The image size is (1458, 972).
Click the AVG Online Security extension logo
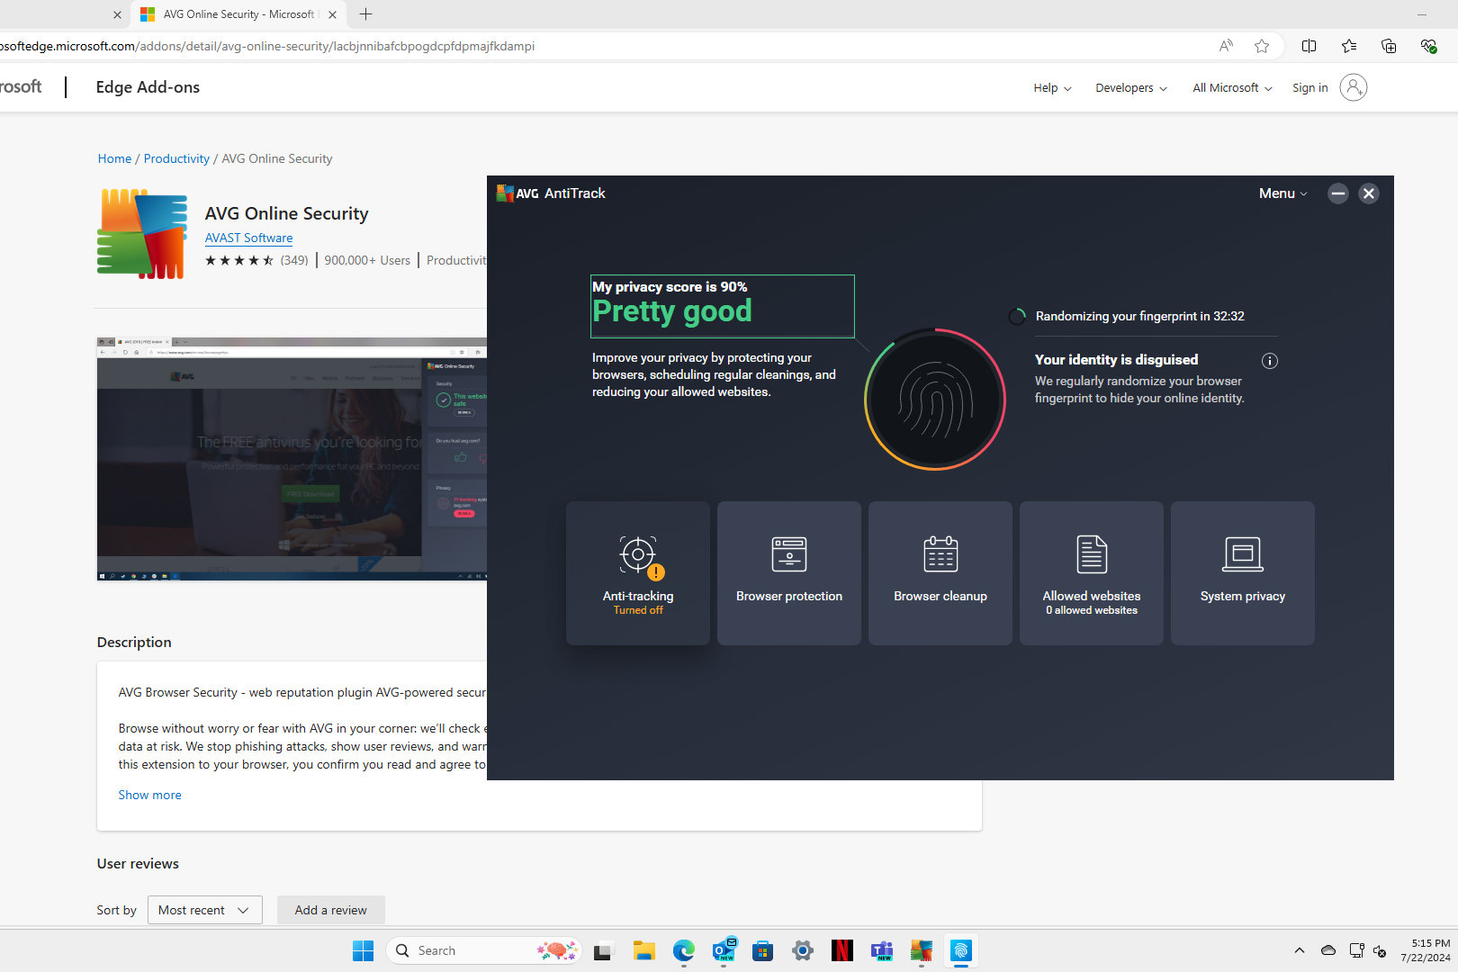(x=142, y=234)
